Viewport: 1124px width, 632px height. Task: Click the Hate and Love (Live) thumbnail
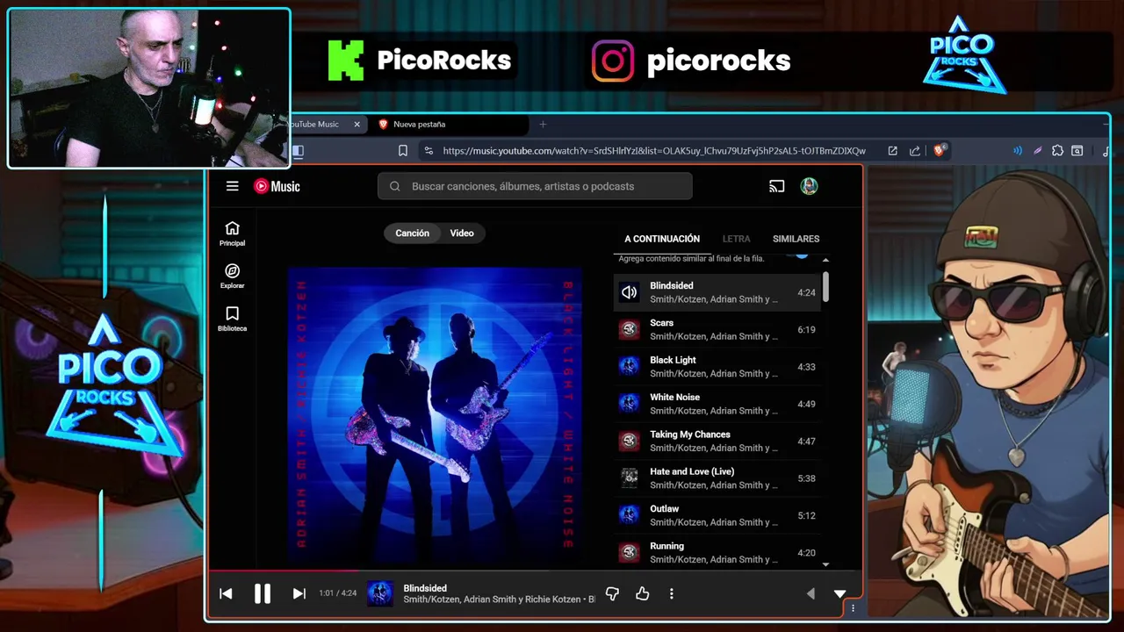coord(629,478)
